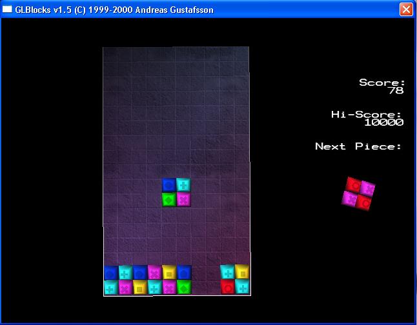Click the GLBlocks window icon in title bar
417x325 pixels.
[7, 9]
